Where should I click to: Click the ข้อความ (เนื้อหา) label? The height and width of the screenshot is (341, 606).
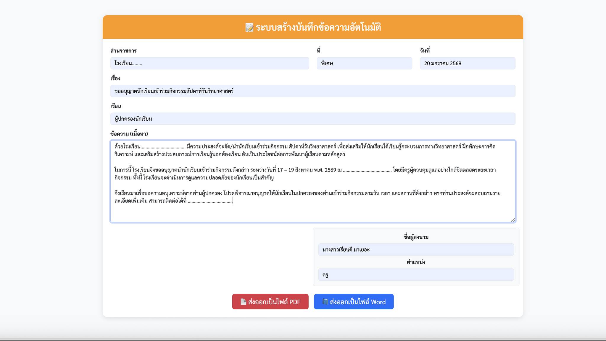pyautogui.click(x=129, y=134)
